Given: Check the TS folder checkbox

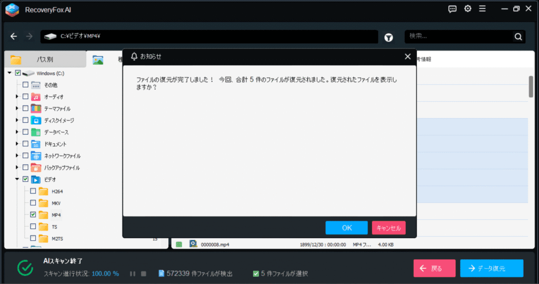Looking at the screenshot, I should click(x=33, y=226).
